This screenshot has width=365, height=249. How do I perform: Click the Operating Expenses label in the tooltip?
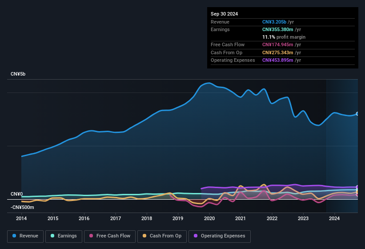pos(233,60)
